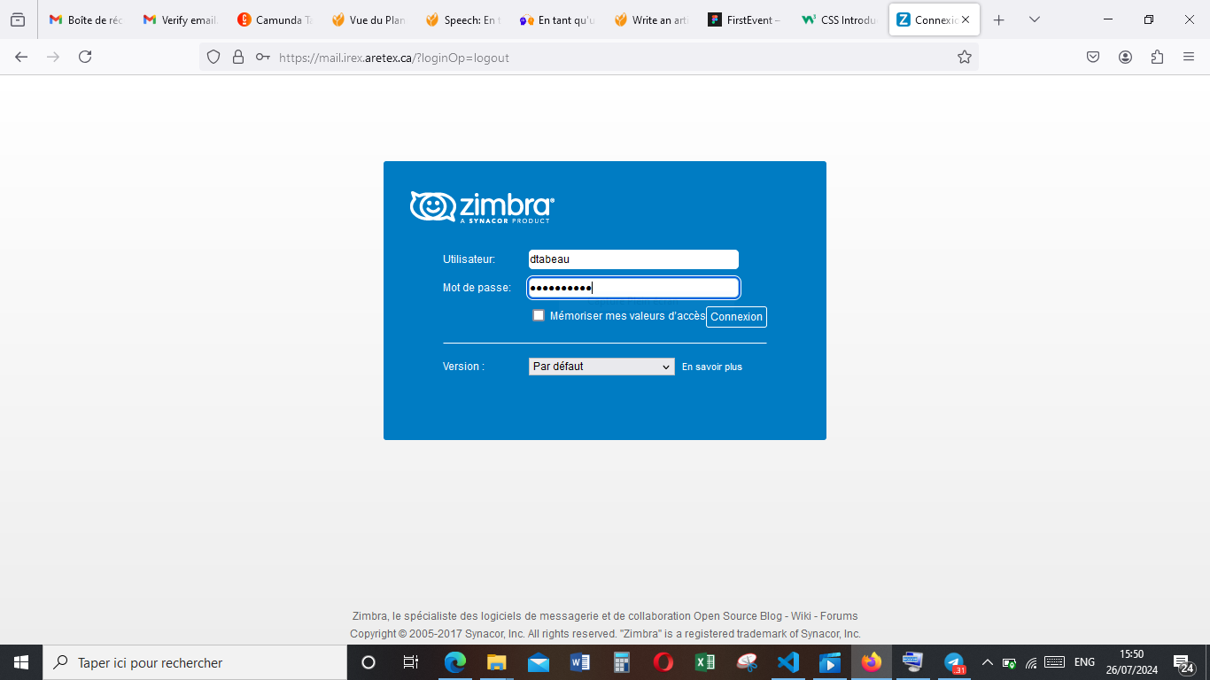The image size is (1210, 680).
Task: Click the ENG language indicator
Action: click(x=1084, y=662)
